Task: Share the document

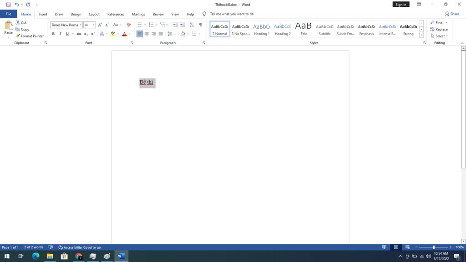Action: (452, 14)
